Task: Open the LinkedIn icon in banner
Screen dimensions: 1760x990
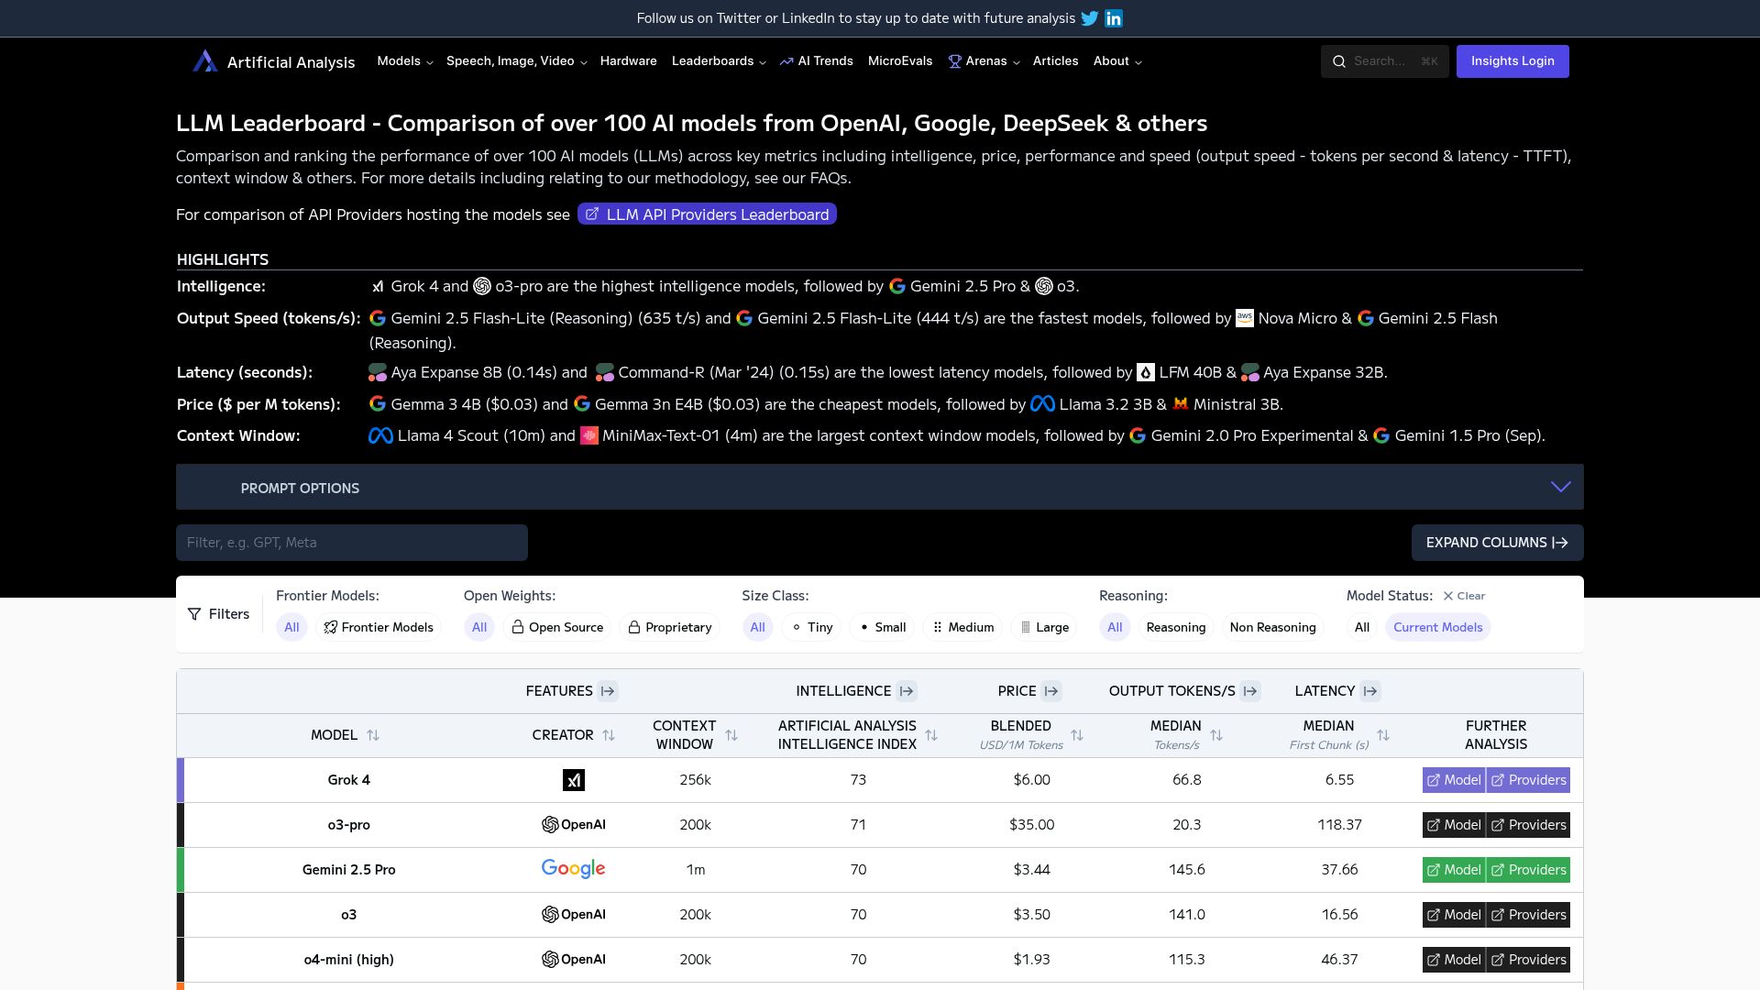Action: (x=1114, y=18)
